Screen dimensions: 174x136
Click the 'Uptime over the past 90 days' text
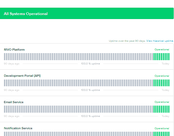[x=127, y=41]
